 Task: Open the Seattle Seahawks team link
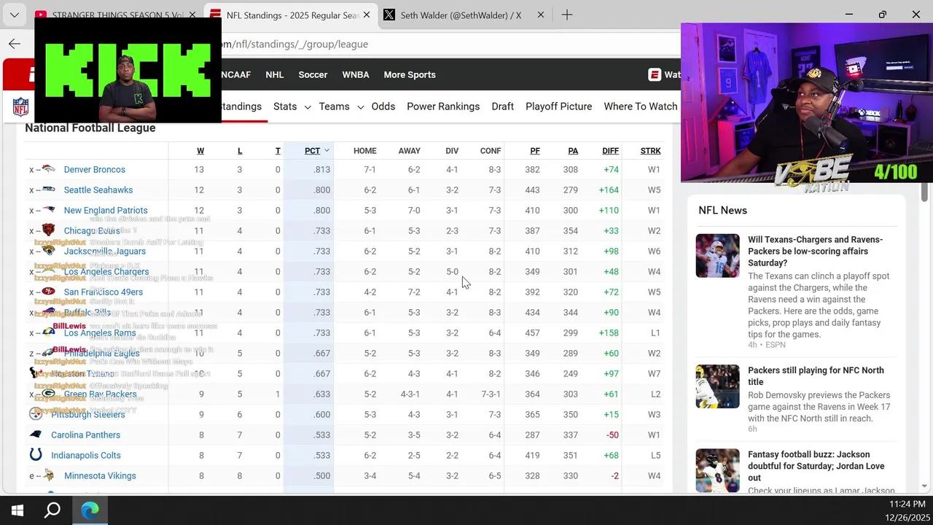click(x=98, y=190)
